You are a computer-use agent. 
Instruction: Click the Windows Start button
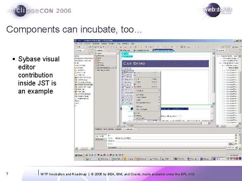click(x=79, y=155)
